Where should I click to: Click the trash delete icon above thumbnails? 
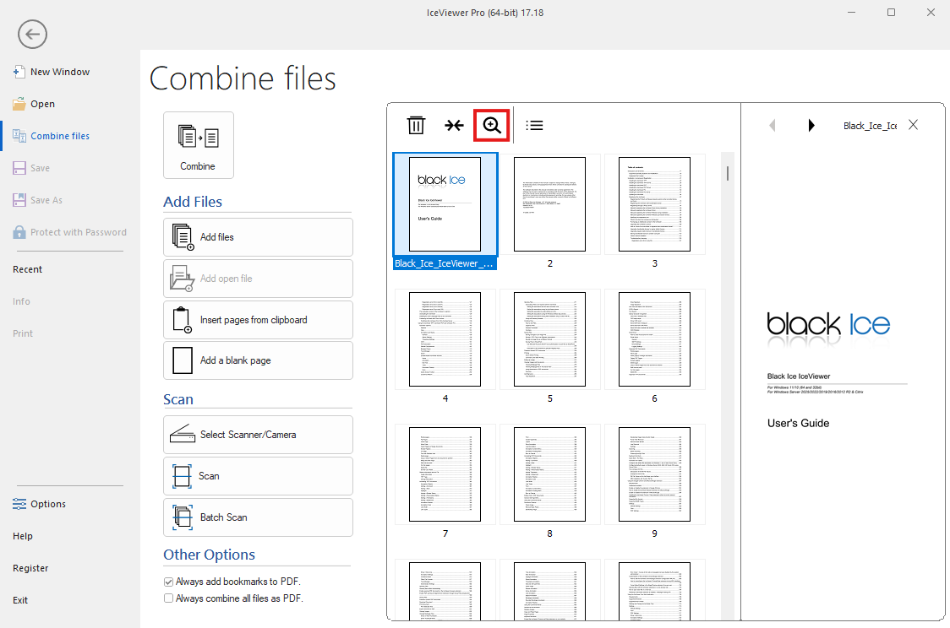pos(416,125)
